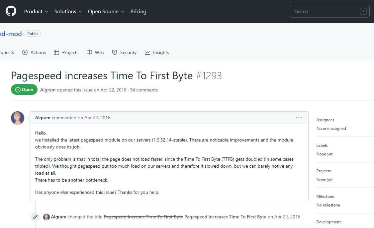Expand the Product dropdown menu
This screenshot has height=228, width=374.
click(x=36, y=11)
